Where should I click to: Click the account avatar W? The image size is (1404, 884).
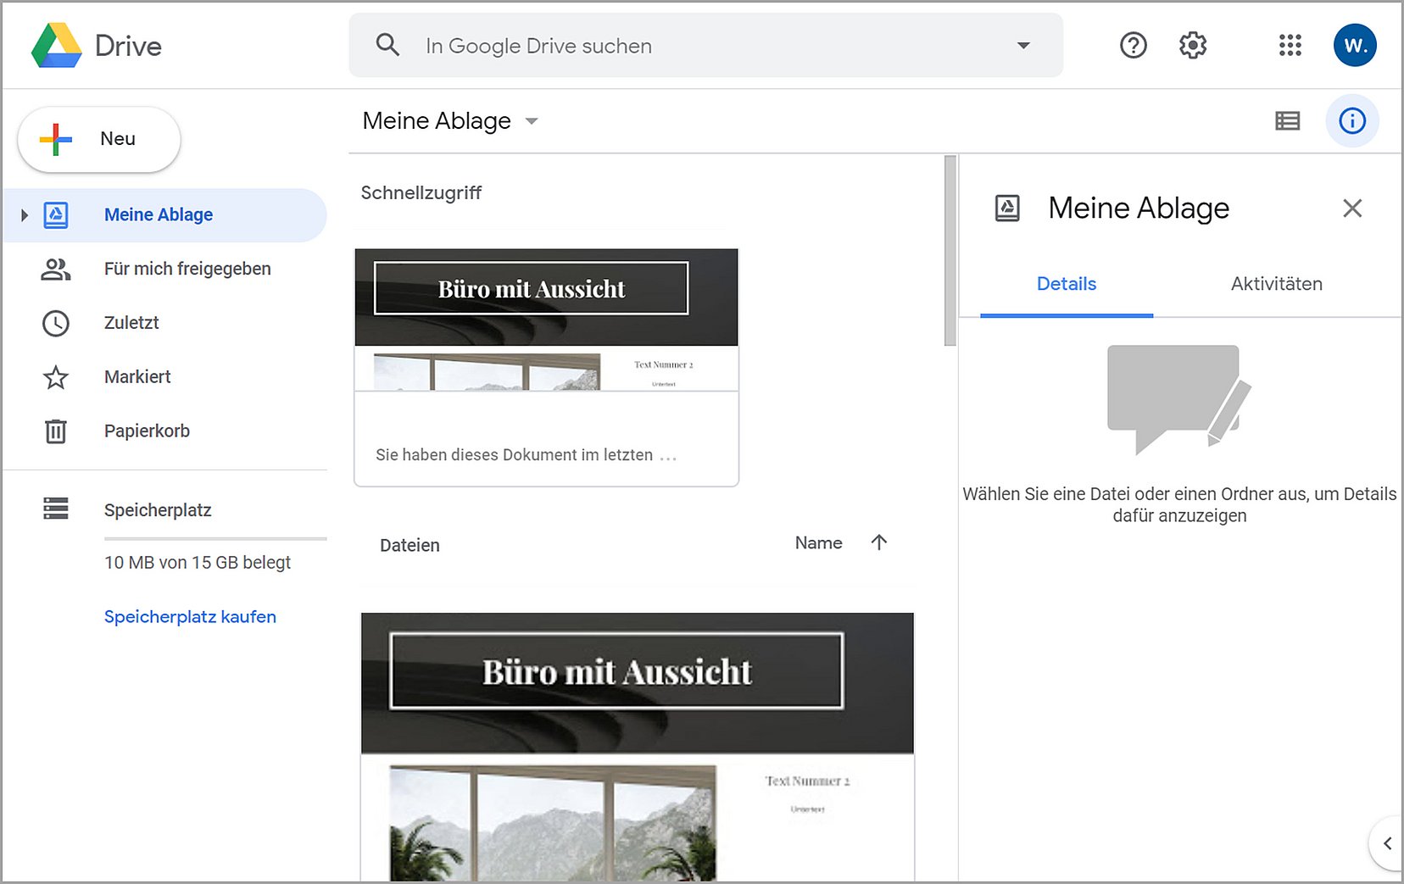tap(1354, 45)
